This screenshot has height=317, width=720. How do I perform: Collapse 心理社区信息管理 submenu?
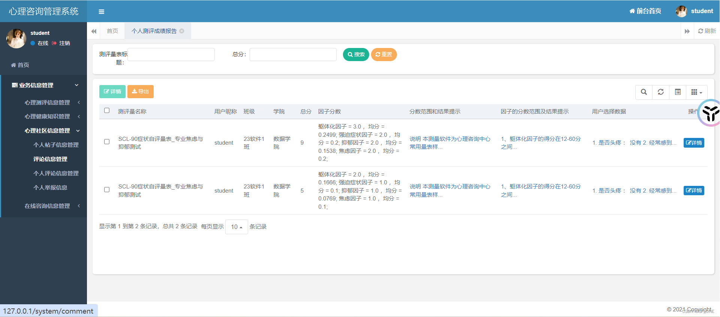point(47,131)
